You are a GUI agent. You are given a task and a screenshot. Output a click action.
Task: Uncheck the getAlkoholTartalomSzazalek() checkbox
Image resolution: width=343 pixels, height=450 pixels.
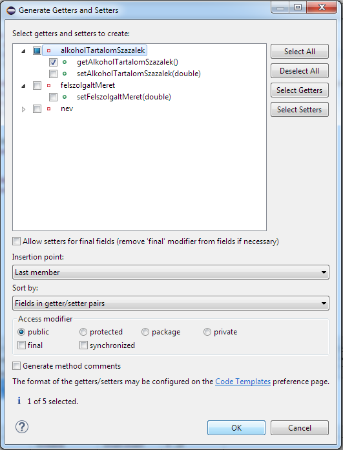[53, 62]
